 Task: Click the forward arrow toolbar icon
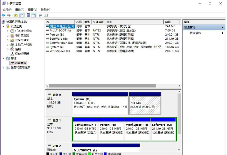(x=9, y=15)
